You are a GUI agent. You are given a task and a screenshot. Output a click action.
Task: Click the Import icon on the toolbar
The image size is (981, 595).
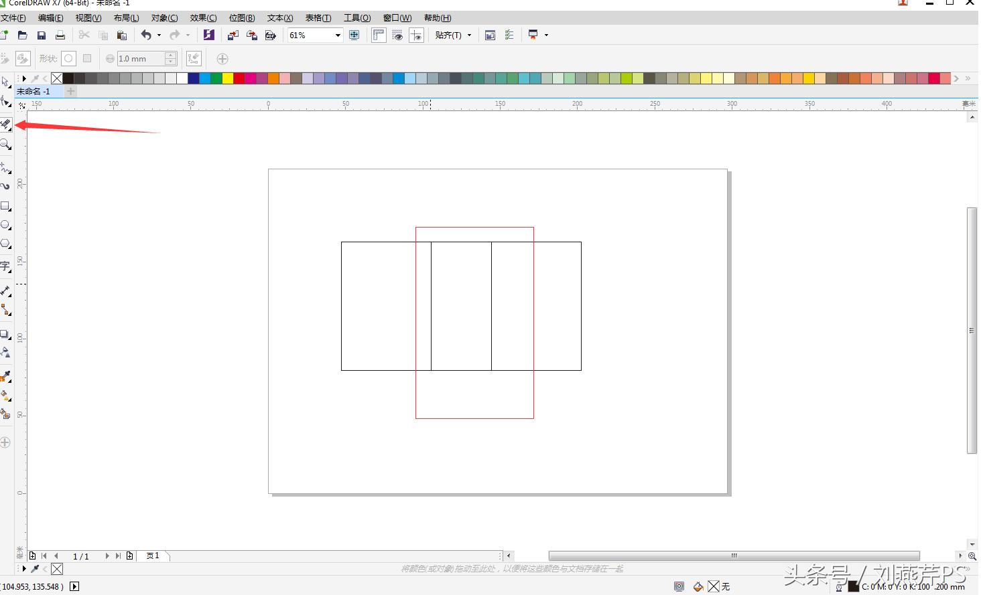(x=233, y=35)
